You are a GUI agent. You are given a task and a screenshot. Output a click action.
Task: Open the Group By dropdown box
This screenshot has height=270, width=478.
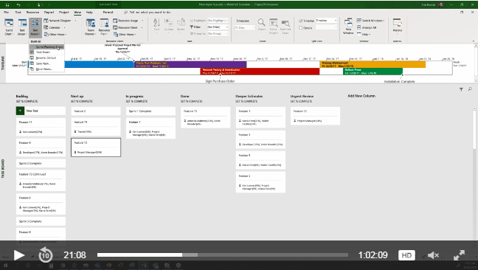click(x=218, y=34)
